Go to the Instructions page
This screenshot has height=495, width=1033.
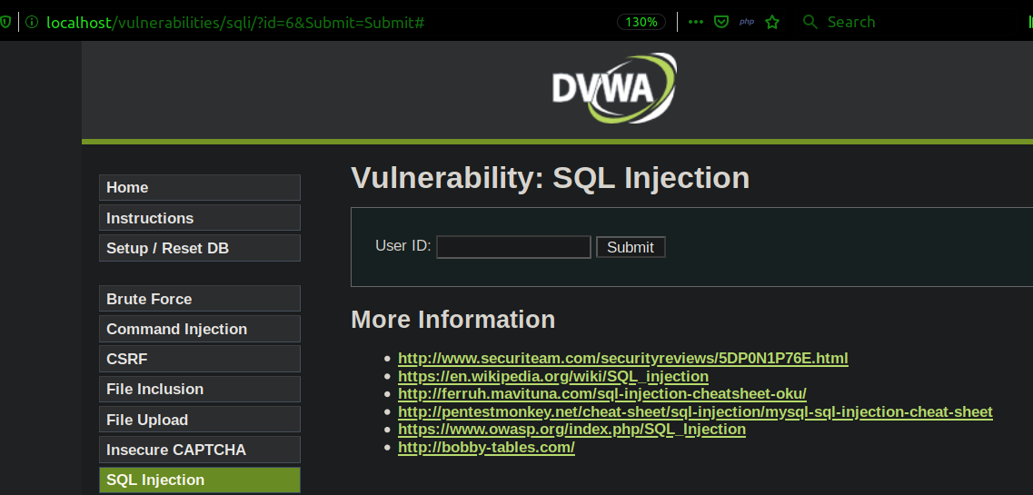pos(199,218)
